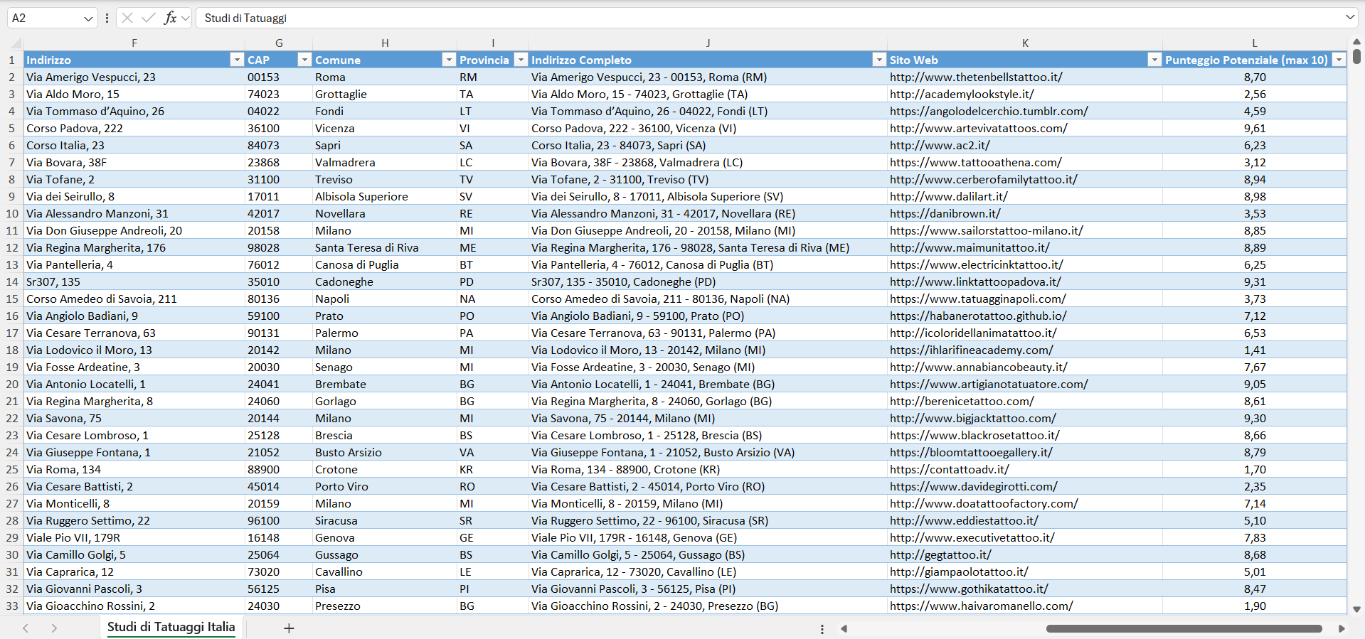The height and width of the screenshot is (639, 1365).
Task: Select row 9 header
Action: [x=11, y=196]
